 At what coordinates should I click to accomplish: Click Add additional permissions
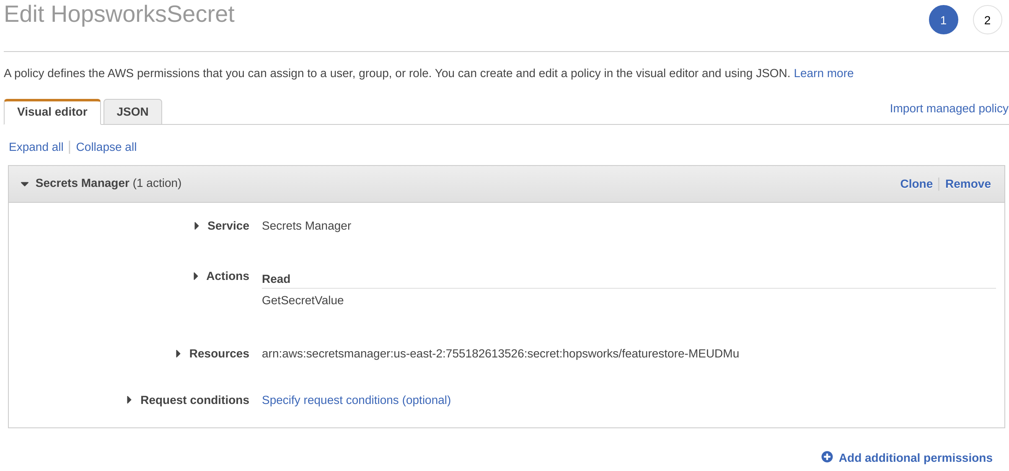[x=915, y=458]
